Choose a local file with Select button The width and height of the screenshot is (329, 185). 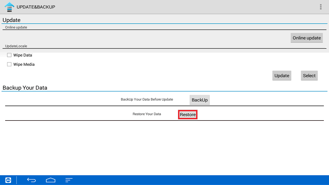click(309, 76)
